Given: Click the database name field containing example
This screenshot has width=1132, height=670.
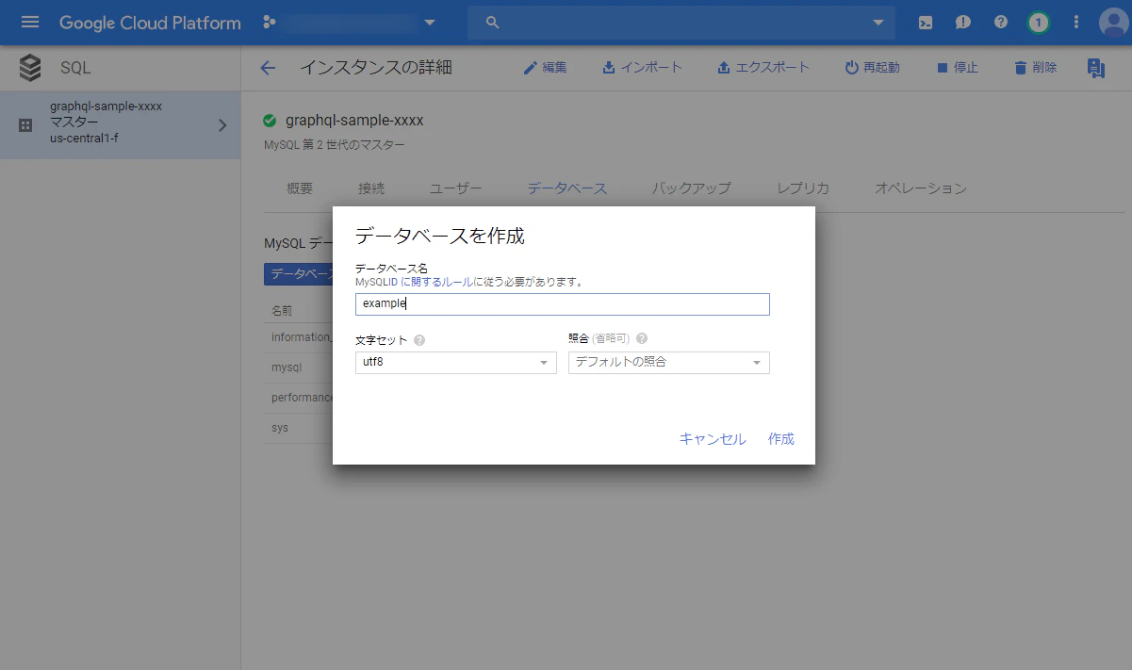Looking at the screenshot, I should (x=563, y=304).
